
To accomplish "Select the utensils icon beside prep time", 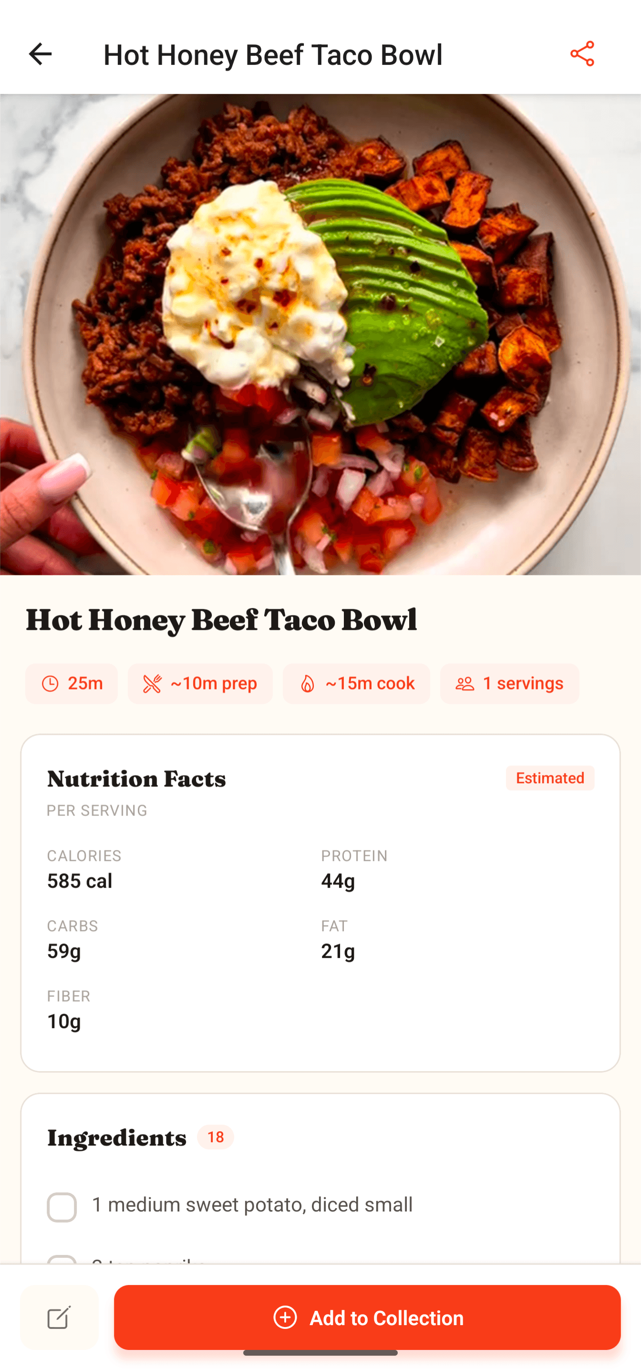I will pos(153,683).
